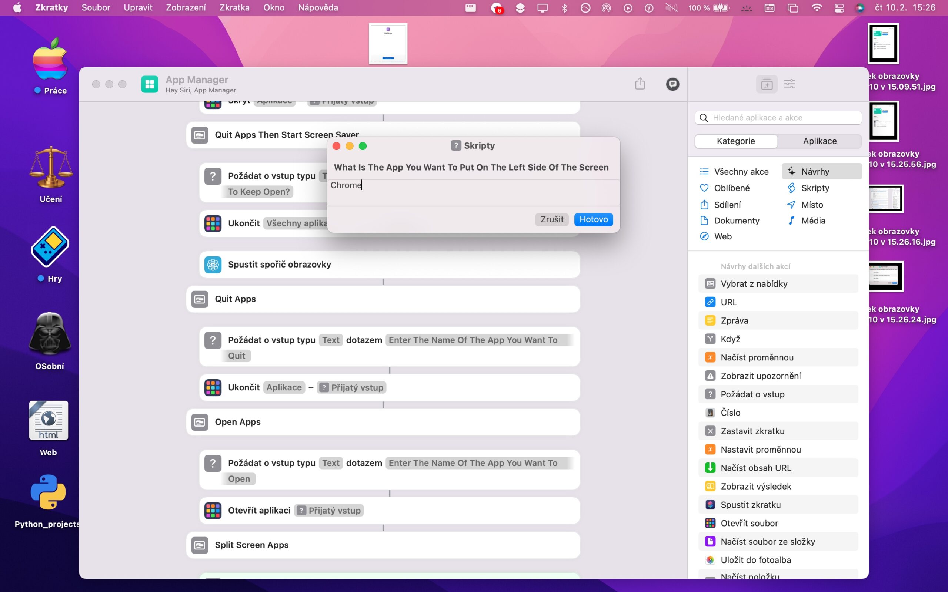Select the Oblíbené category

(x=732, y=188)
